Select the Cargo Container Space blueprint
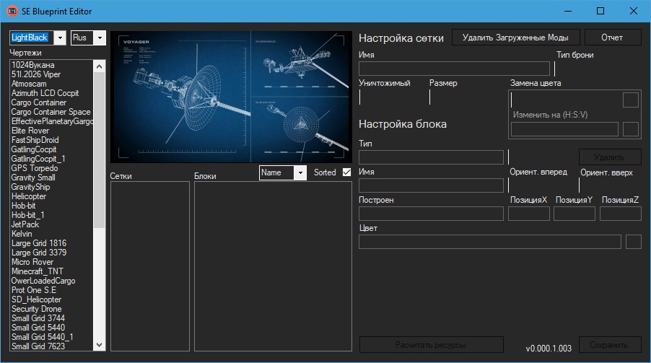The height and width of the screenshot is (363, 651). [x=52, y=112]
